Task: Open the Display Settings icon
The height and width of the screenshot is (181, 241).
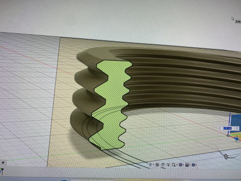Action: (180, 165)
